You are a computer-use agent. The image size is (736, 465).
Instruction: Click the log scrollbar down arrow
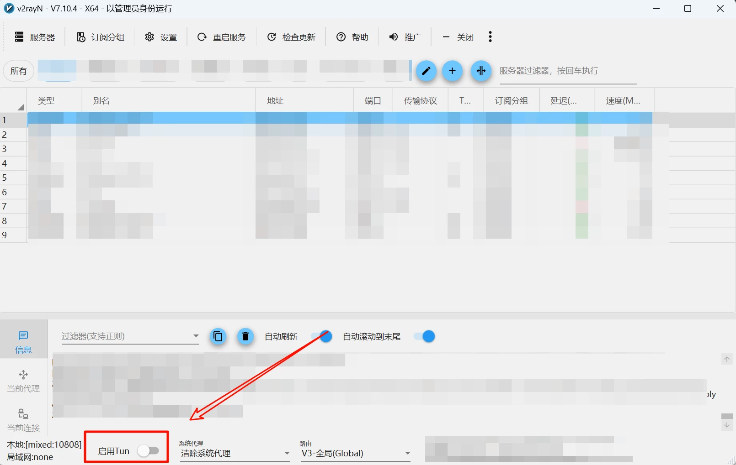point(727,425)
